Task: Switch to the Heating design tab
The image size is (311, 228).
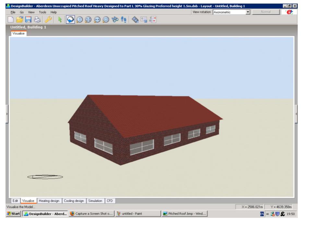Action: point(49,201)
